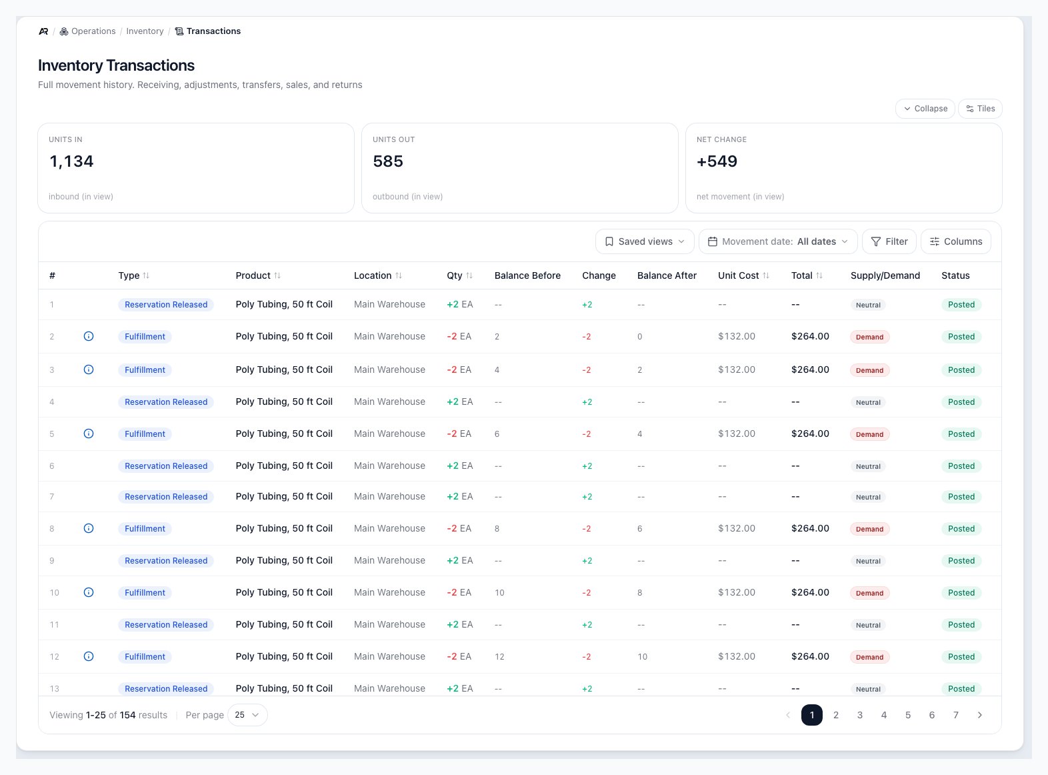Open info icon on row 12
The image size is (1048, 775).
pyautogui.click(x=89, y=656)
